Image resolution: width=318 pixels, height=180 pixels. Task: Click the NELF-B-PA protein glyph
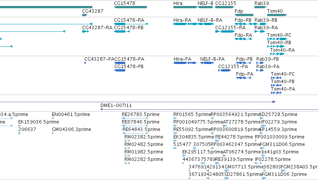click(x=207, y=63)
